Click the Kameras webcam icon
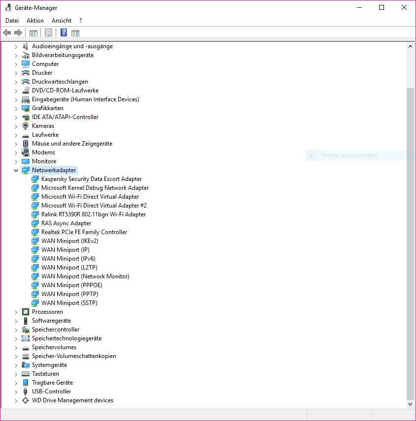 click(x=26, y=126)
